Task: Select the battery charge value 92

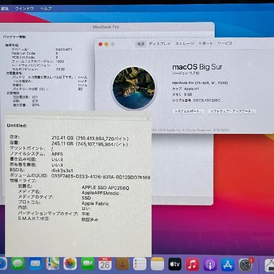Action: click(80, 89)
